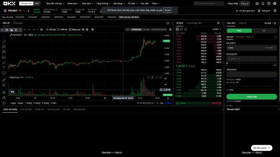280x157 pixels.
Task: Select the Thị trường order type tab
Action: [x=240, y=37]
